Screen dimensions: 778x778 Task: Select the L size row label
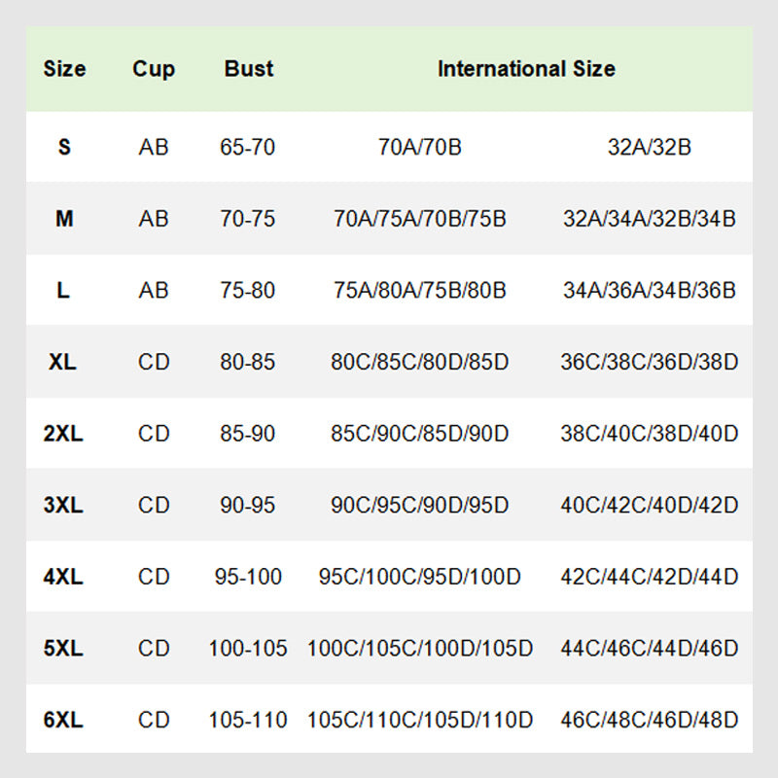64,291
